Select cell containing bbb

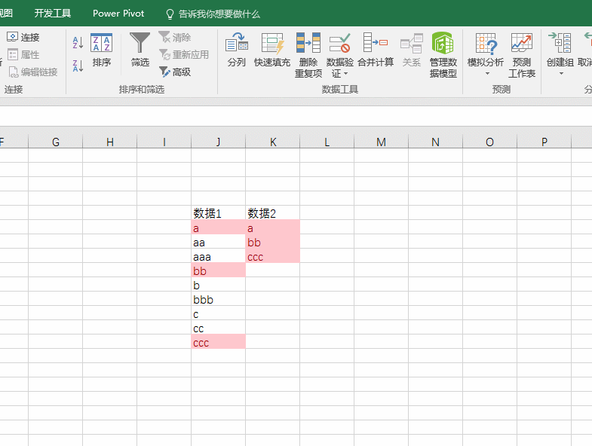218,299
